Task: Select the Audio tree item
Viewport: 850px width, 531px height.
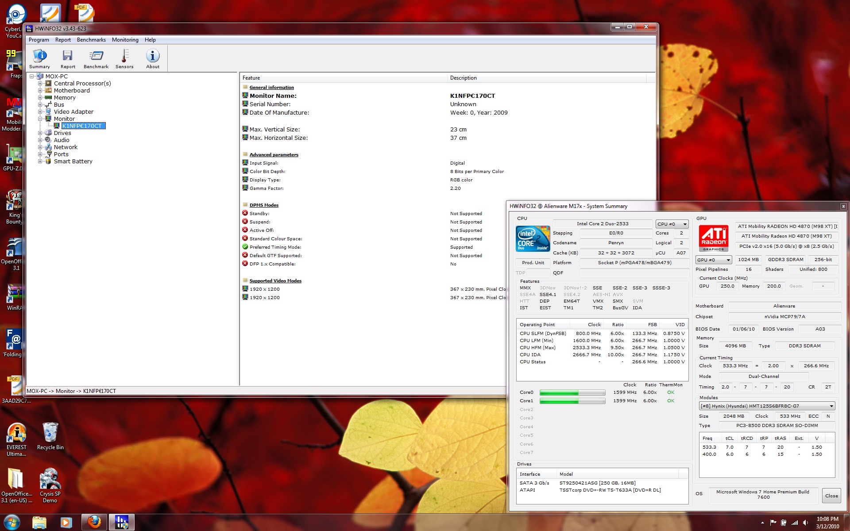Action: coord(62,140)
